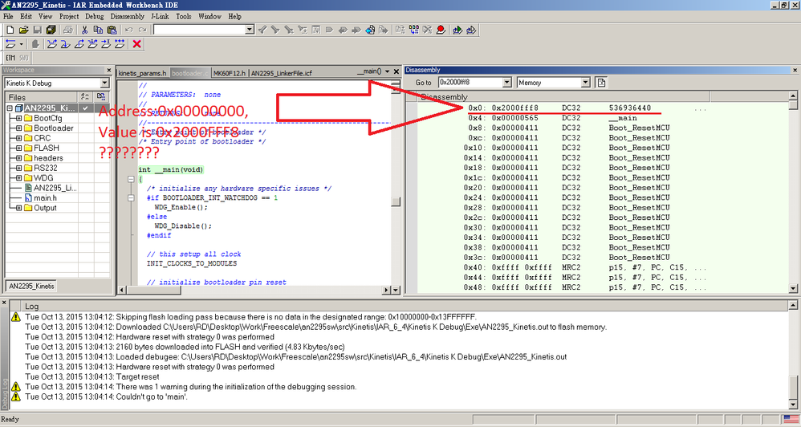Click the Cut scissors icon
This screenshot has width=801, height=427.
(84, 31)
